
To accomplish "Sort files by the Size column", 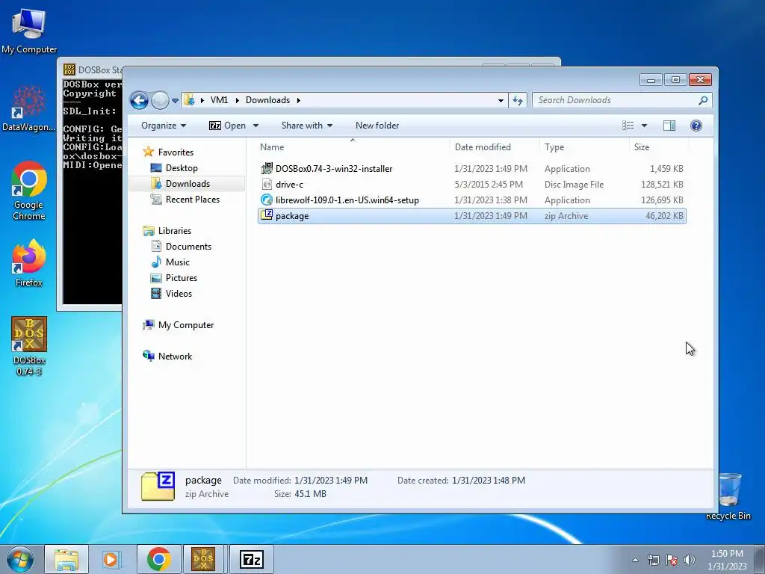I will click(659, 147).
